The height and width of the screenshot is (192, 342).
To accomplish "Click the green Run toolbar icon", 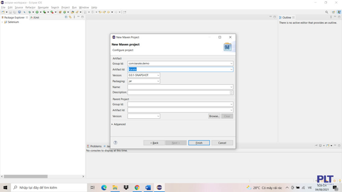I will pos(37,12).
